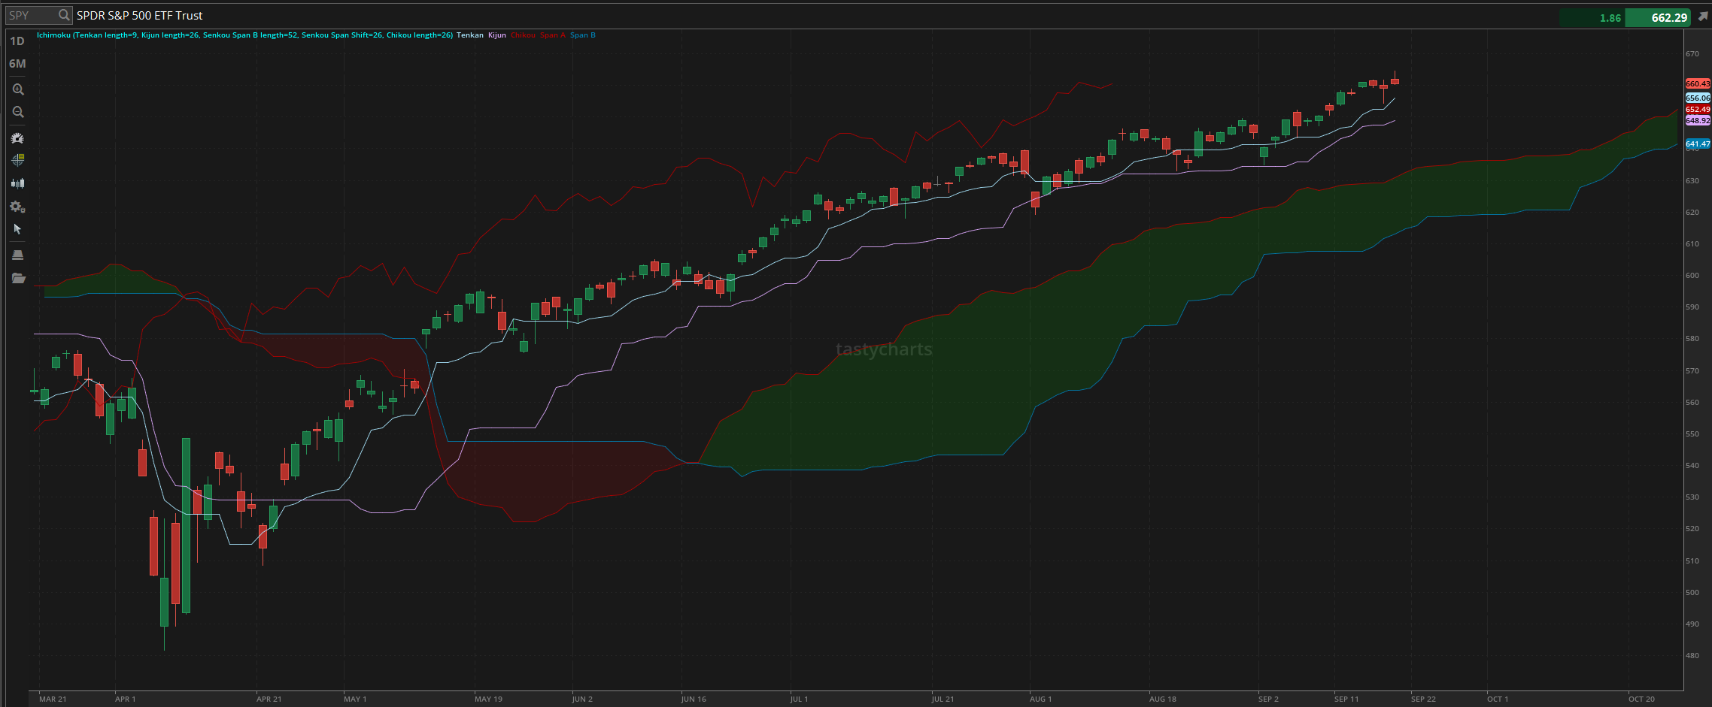Click the 670 price axis label
Image resolution: width=1712 pixels, height=707 pixels.
1692,54
